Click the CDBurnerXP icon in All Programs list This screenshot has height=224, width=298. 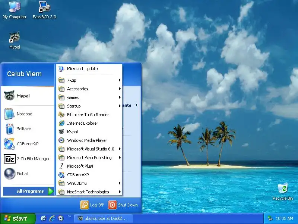coord(61,175)
